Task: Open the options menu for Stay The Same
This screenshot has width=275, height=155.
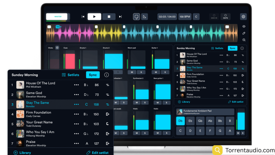Action: (x=76, y=104)
